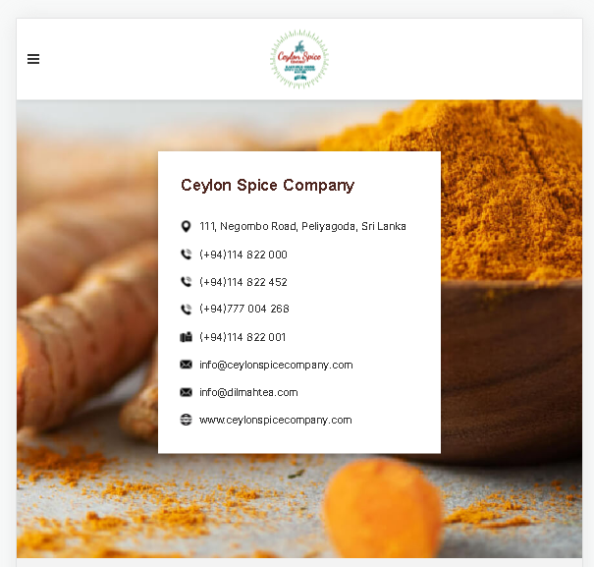
Task: Call the mobile number (+94)777 004 268
Action: coord(244,309)
